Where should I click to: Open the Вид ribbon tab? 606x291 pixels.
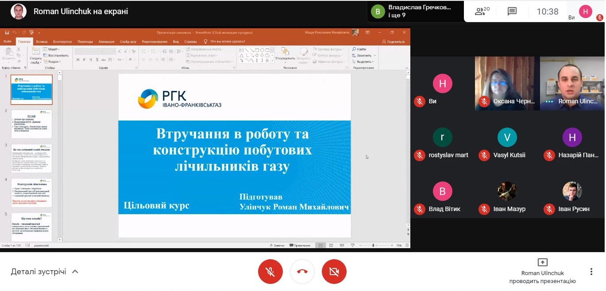(175, 41)
